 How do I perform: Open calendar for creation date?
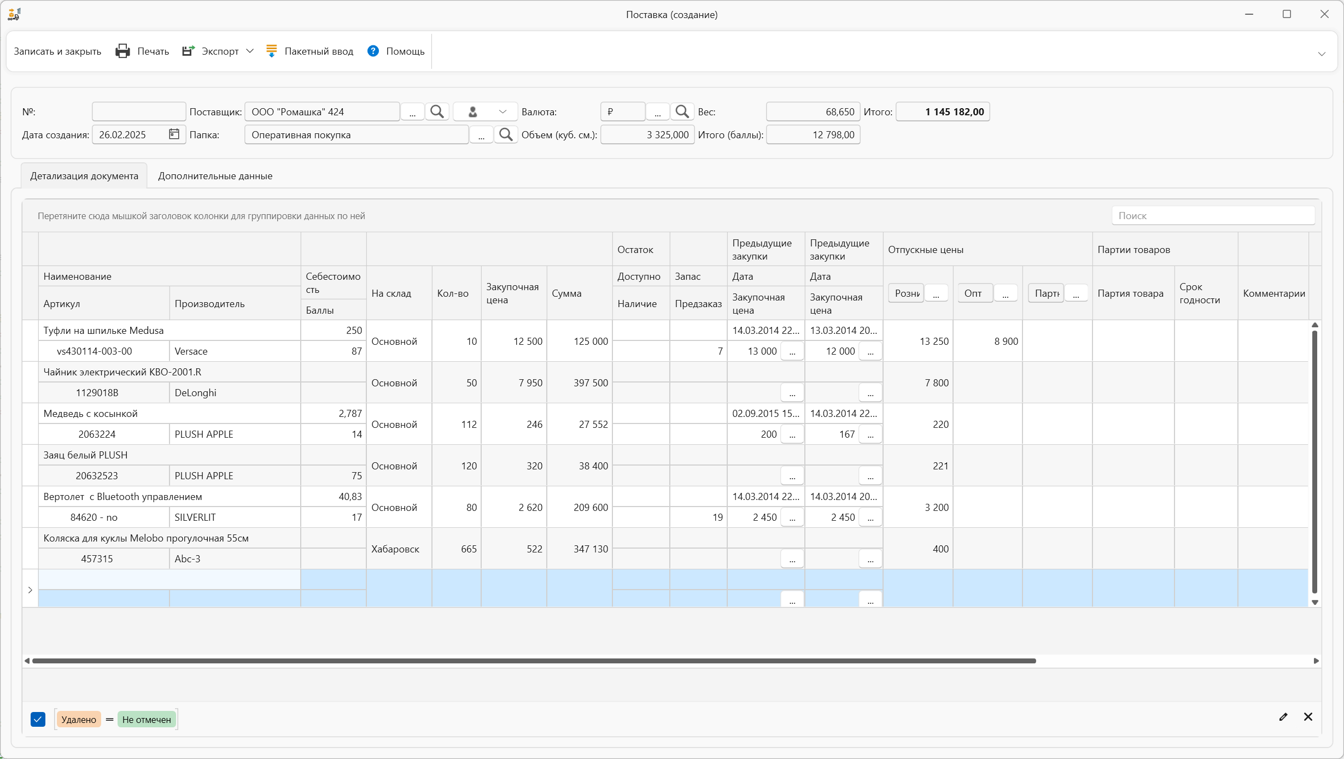pos(174,134)
